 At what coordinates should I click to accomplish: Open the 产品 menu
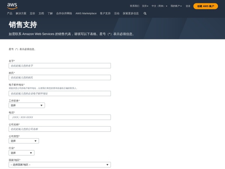10,13
